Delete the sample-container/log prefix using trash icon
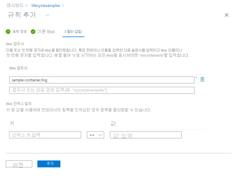 [202, 80]
